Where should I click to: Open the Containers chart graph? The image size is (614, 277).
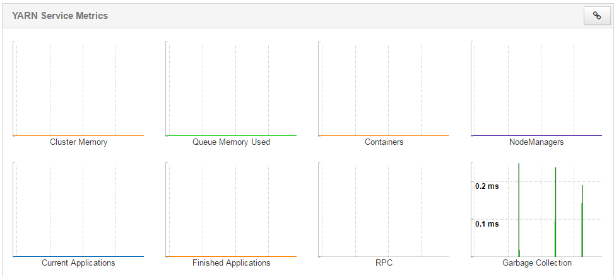click(384, 89)
